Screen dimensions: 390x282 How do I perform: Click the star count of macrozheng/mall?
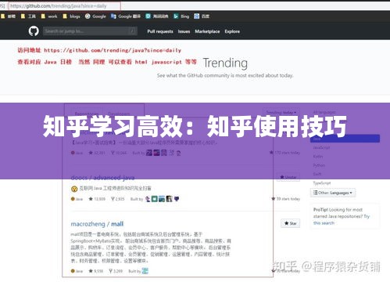(x=96, y=271)
